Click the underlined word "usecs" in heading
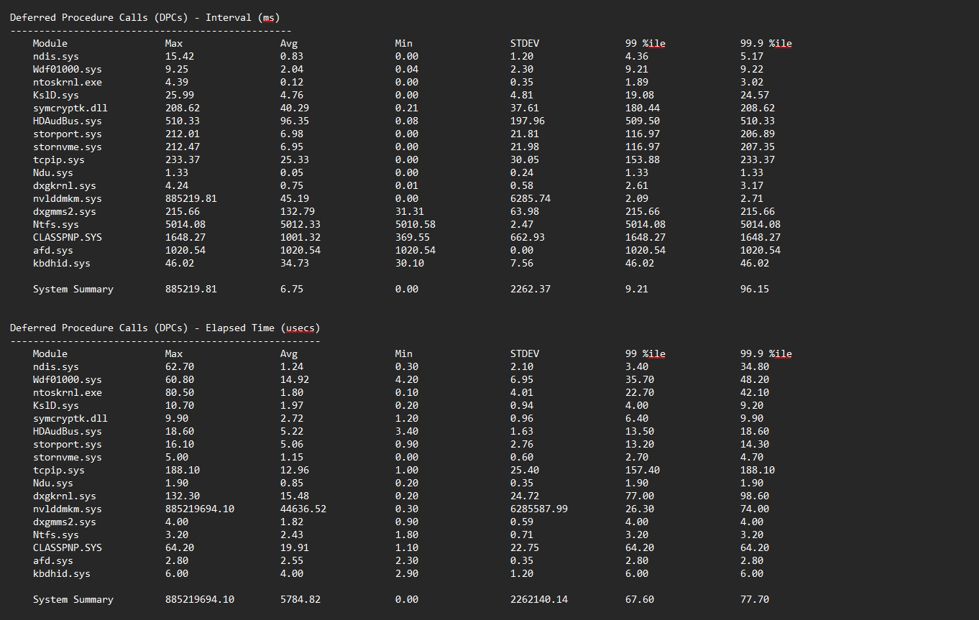The height and width of the screenshot is (620, 979). pyautogui.click(x=300, y=328)
